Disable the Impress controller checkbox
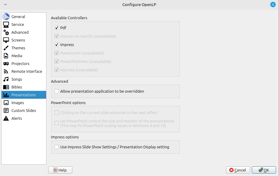 [57, 45]
